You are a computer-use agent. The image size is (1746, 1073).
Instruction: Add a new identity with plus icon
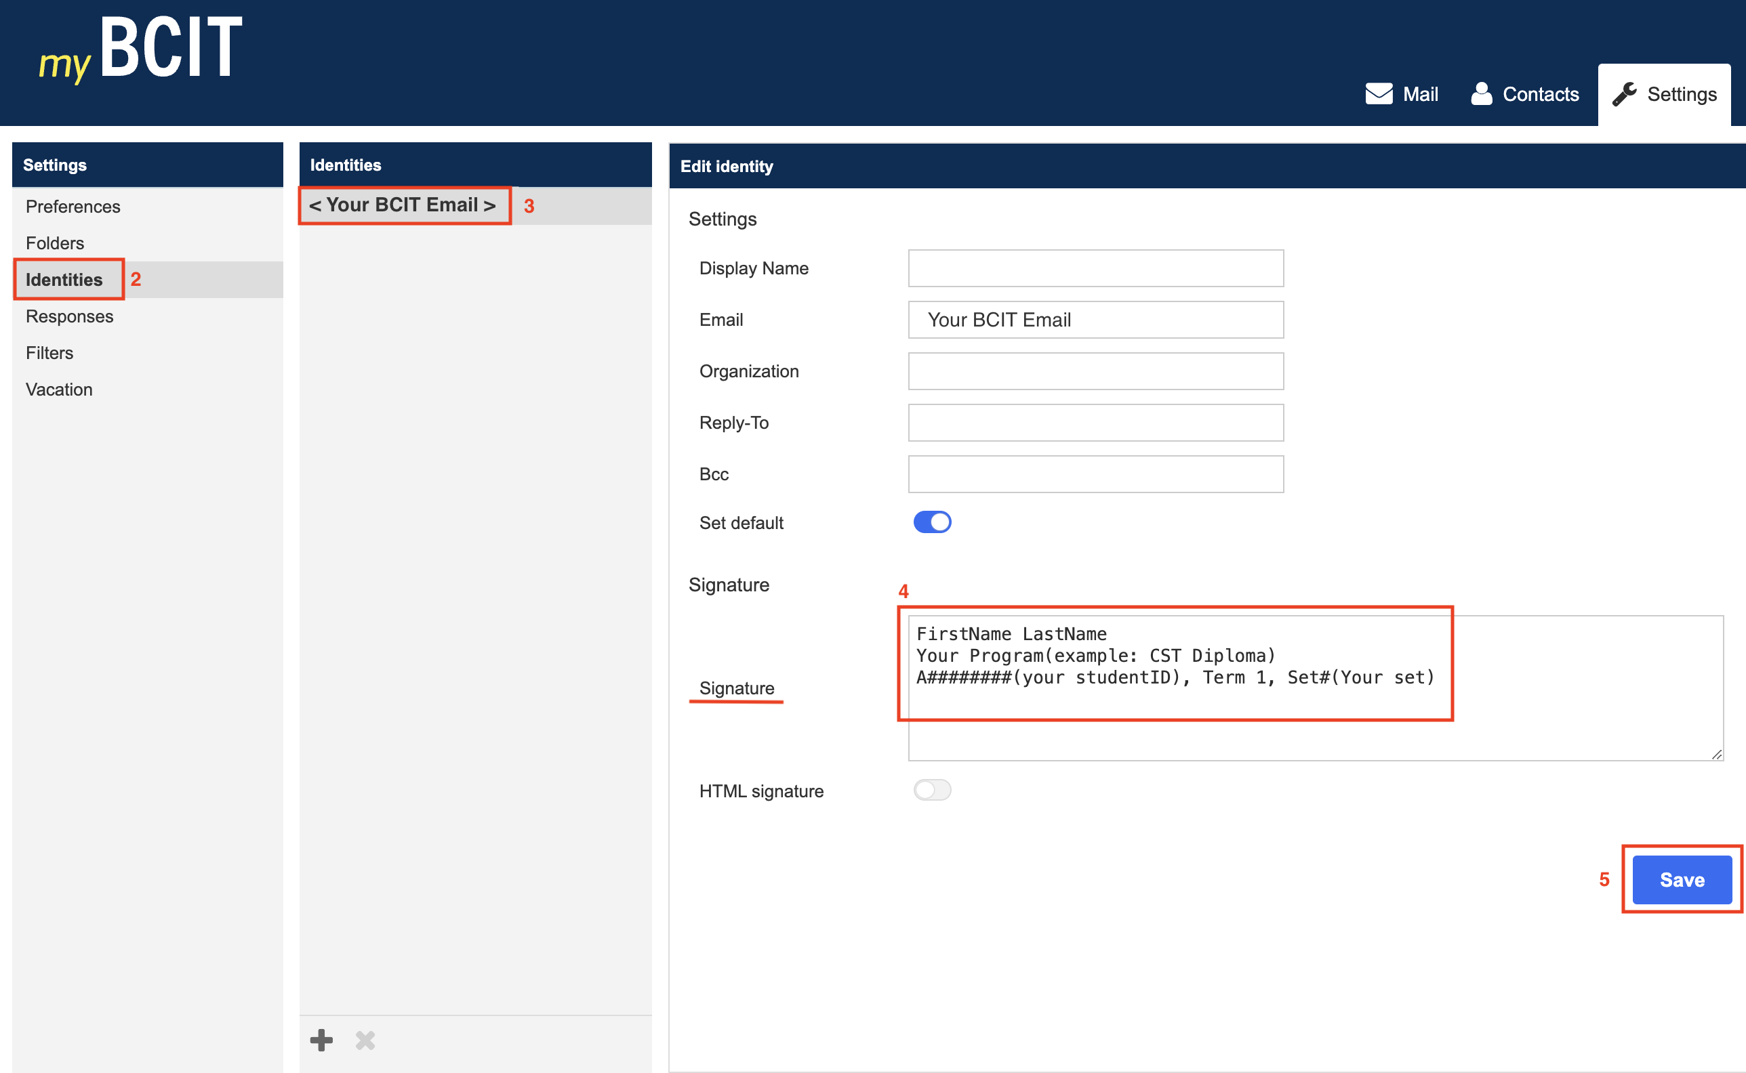point(322,1040)
